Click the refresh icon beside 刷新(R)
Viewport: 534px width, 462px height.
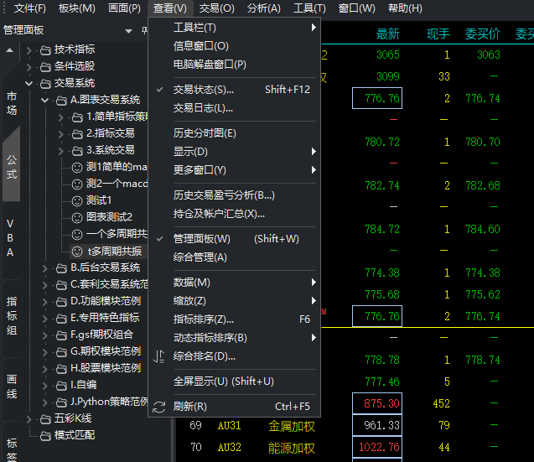[159, 407]
